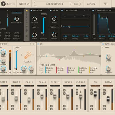This screenshot has height=115, width=115.
Task: Click the -10% Start value
Action: [x=65, y=36]
